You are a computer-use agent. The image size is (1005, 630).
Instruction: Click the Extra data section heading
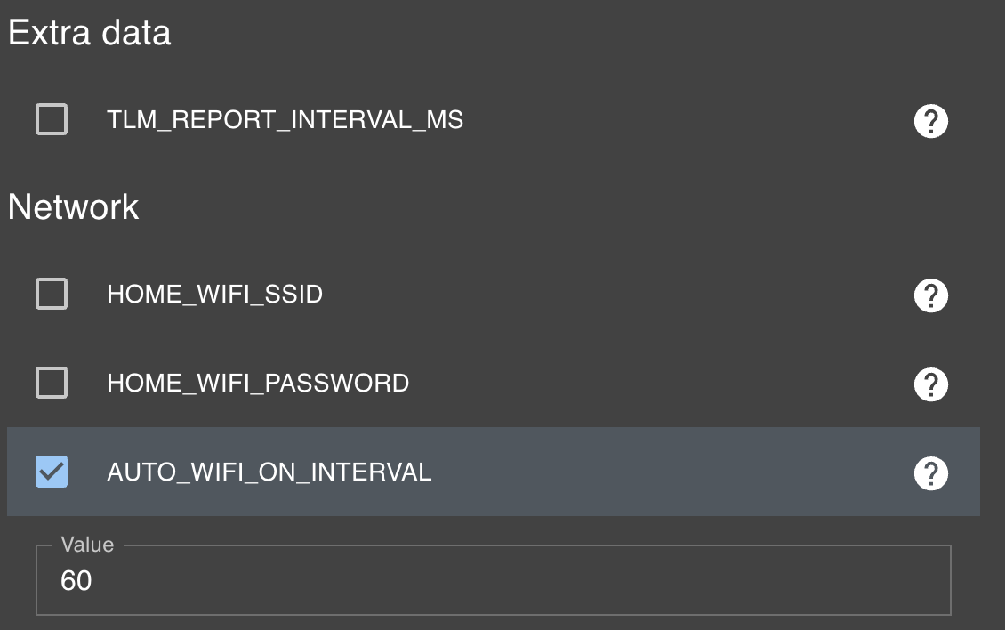tap(89, 33)
